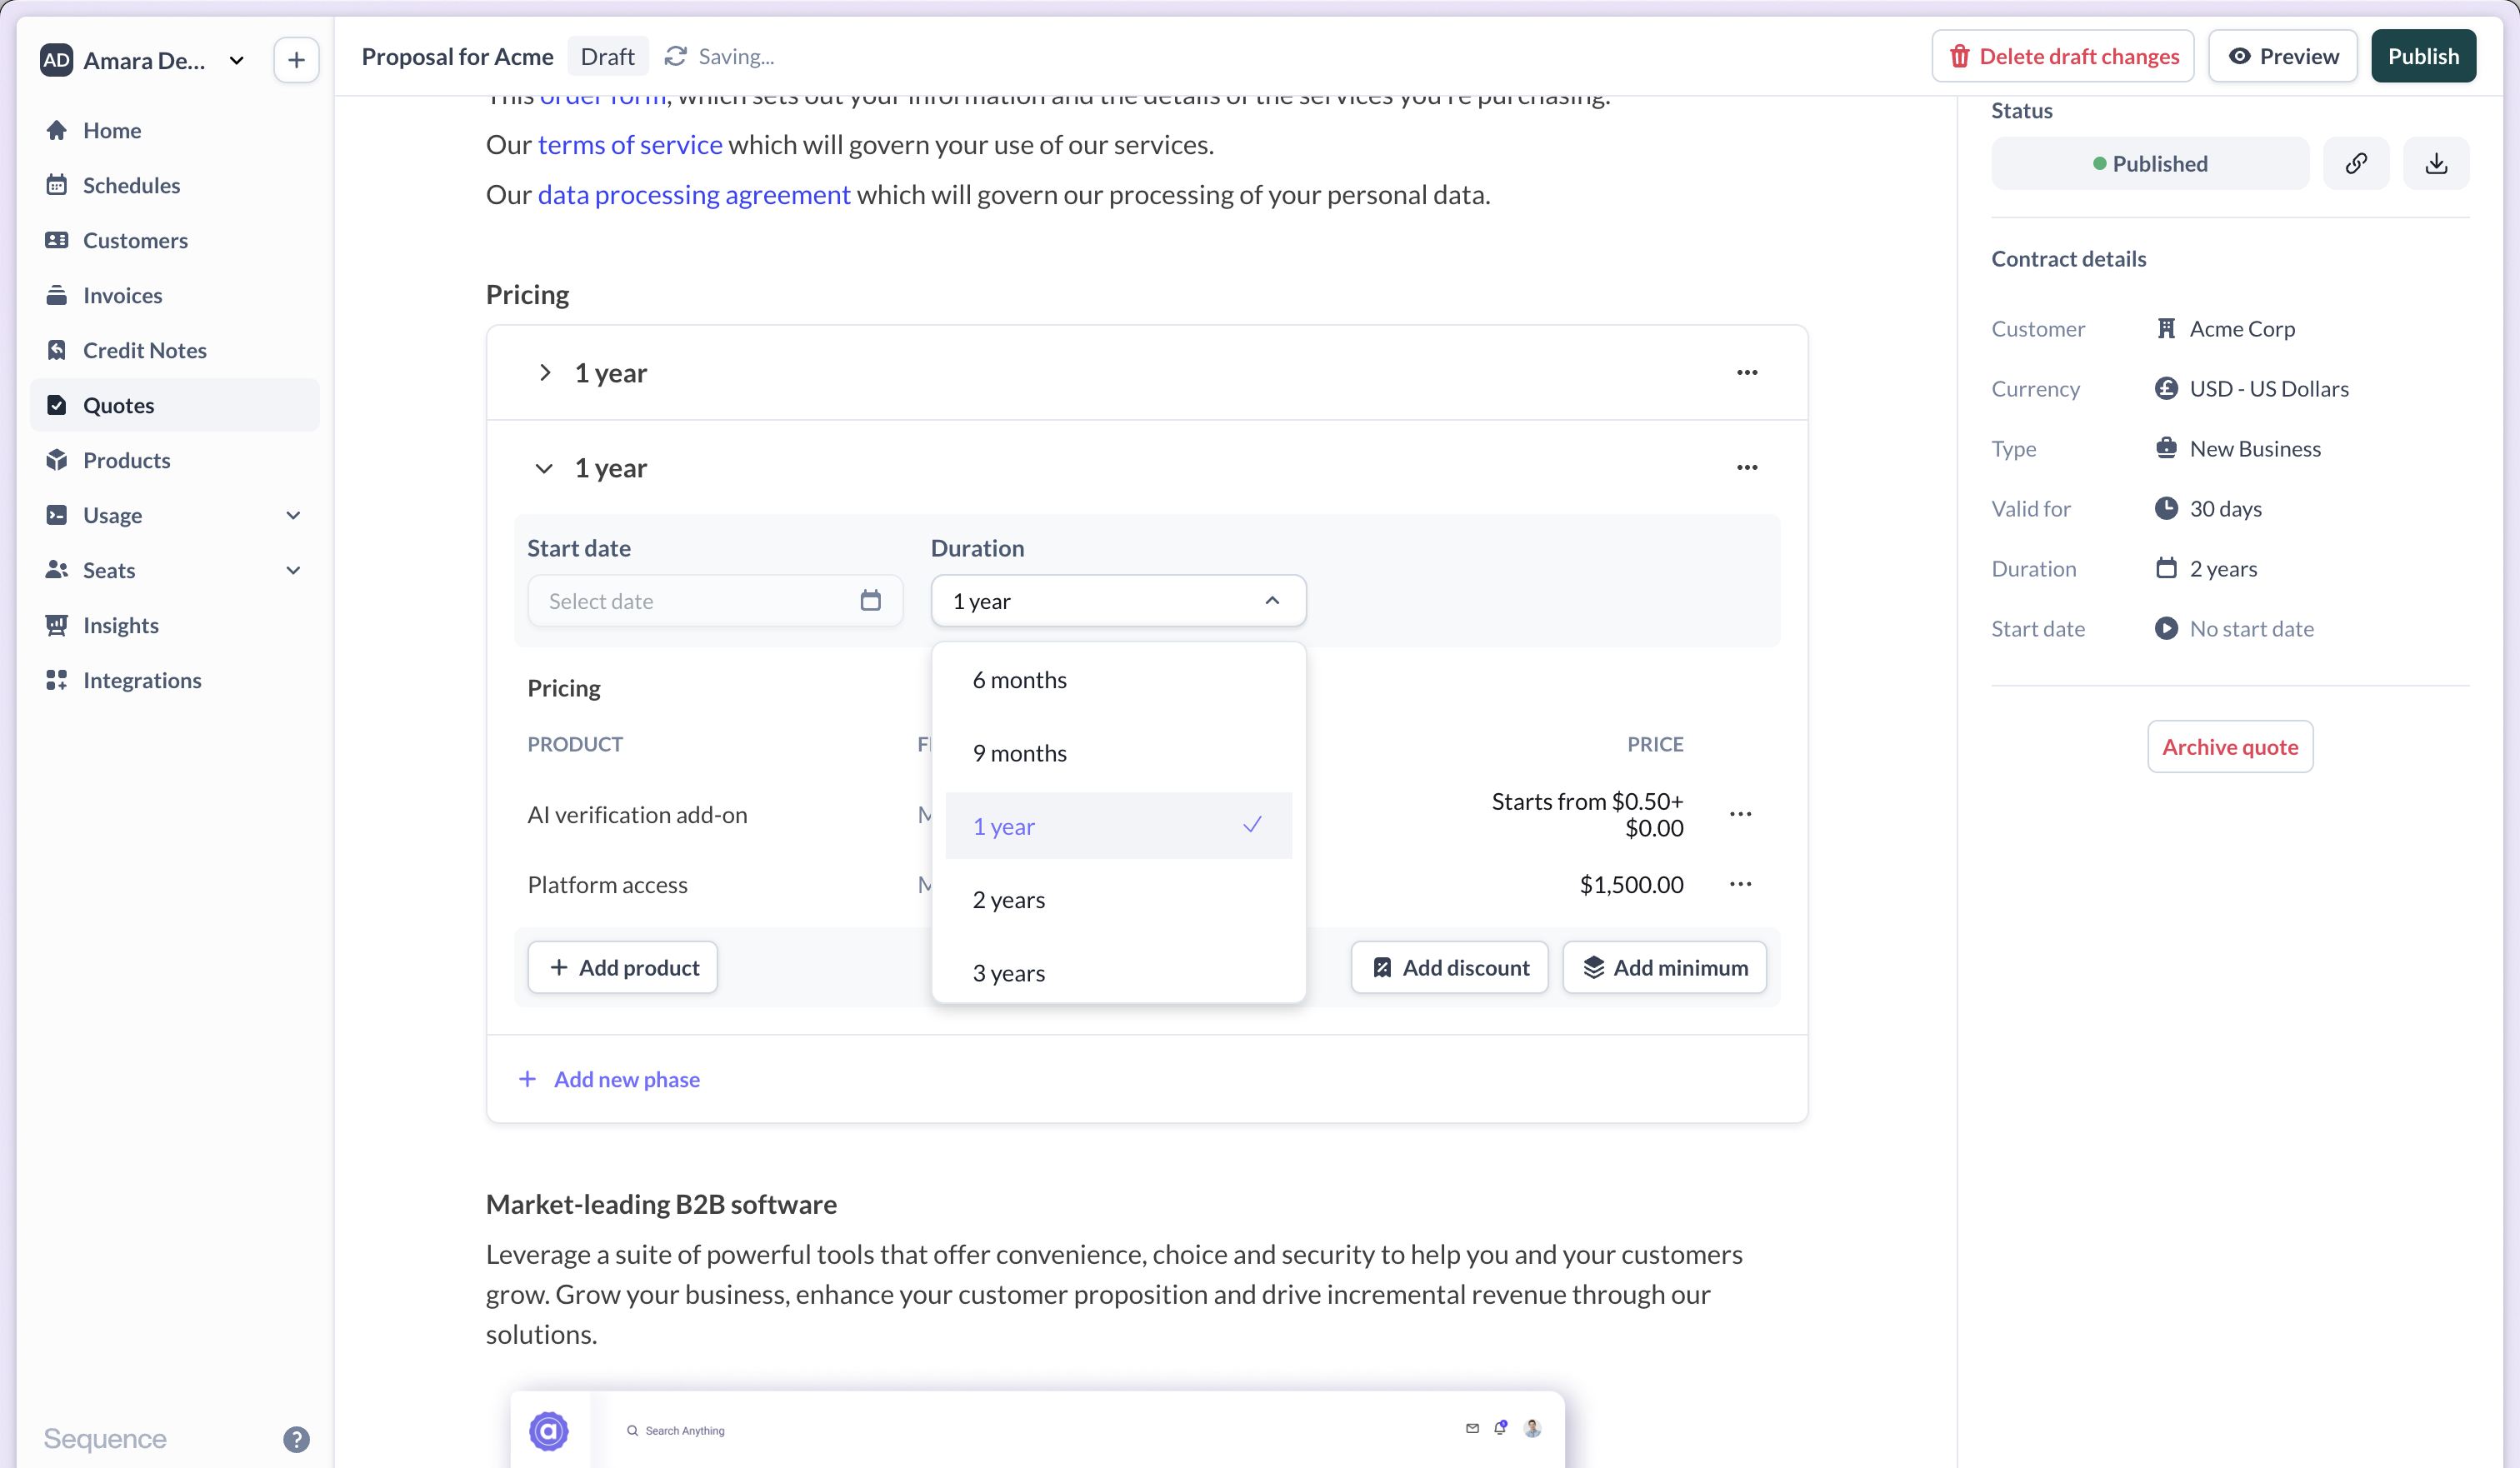2520x1468 pixels.
Task: Close the Duration dropdown showing 1 year
Action: [1118, 601]
